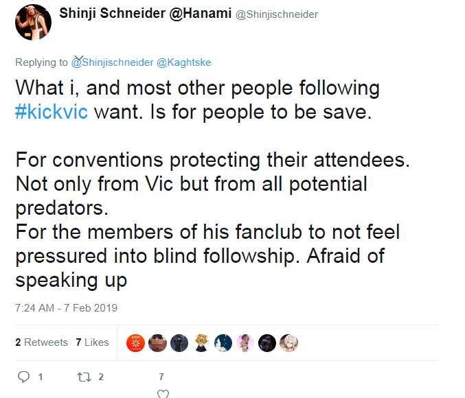Screen dimensions: 465x398
Task: Like the tweet with heart icon
Action: tap(163, 394)
